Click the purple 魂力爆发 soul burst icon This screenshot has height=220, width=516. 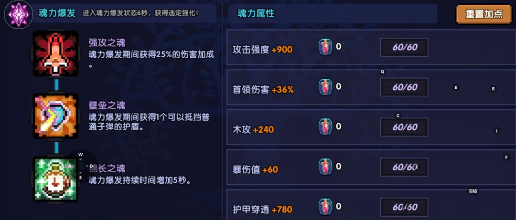click(x=18, y=13)
